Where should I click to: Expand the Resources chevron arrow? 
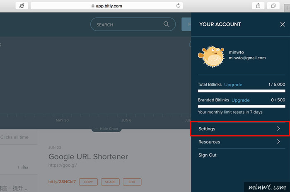click(x=278, y=142)
